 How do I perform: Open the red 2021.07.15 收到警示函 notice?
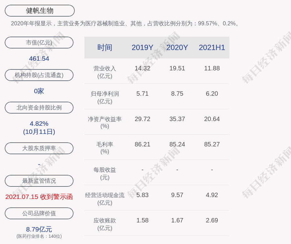pos(39,197)
